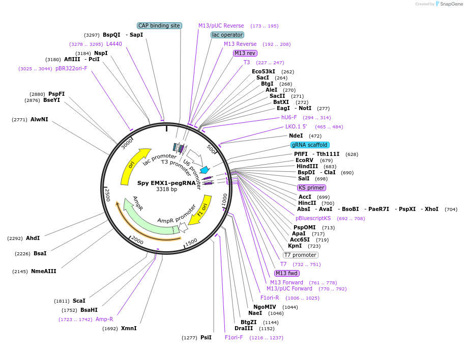Click the CAP binding site label
The width and height of the screenshot is (465, 346).
click(159, 25)
